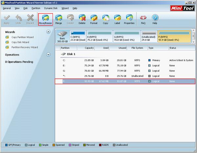Collapse the Wizards panel section
197x153 pixels.
click(48, 32)
